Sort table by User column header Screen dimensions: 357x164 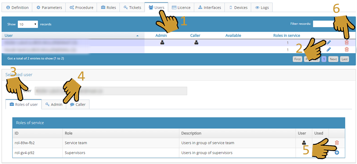[73, 36]
